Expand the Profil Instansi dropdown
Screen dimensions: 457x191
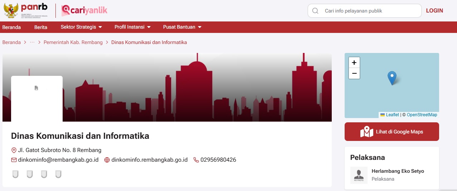(132, 27)
